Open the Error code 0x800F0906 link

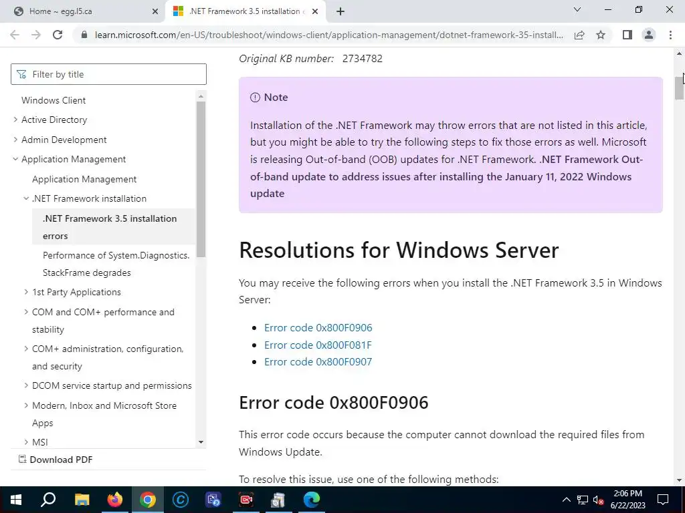[318, 327]
